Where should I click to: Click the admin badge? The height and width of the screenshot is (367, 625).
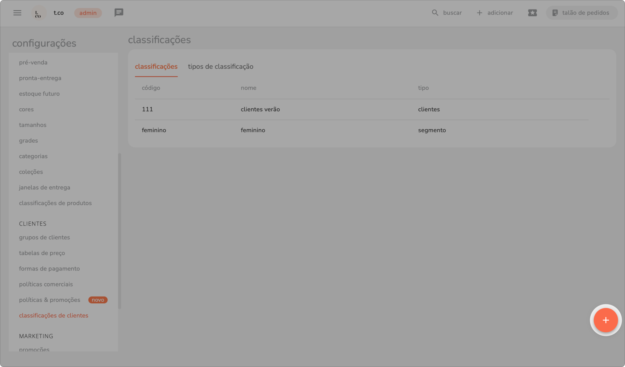click(x=88, y=13)
